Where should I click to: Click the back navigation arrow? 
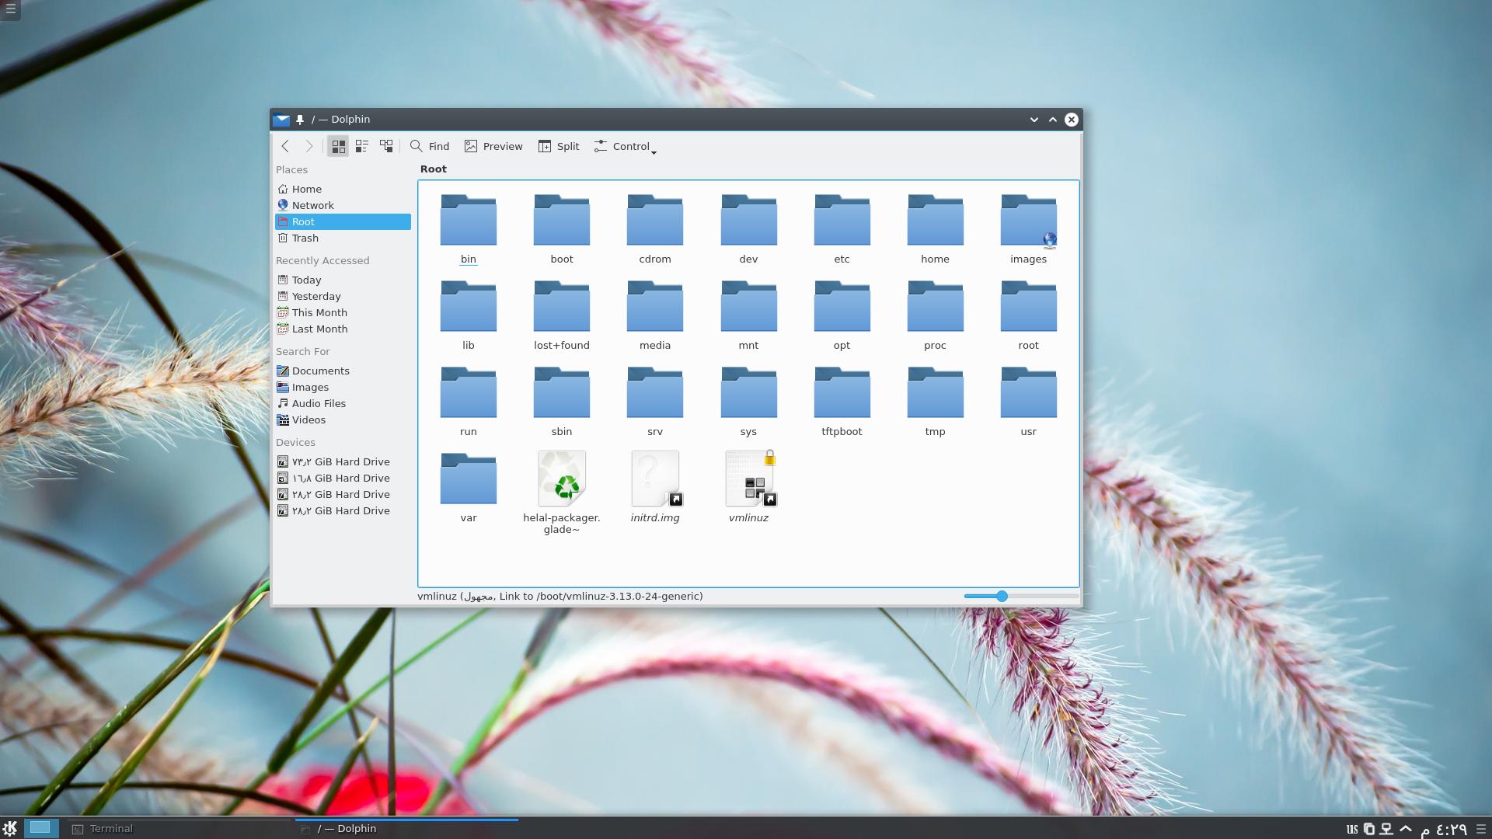point(285,146)
